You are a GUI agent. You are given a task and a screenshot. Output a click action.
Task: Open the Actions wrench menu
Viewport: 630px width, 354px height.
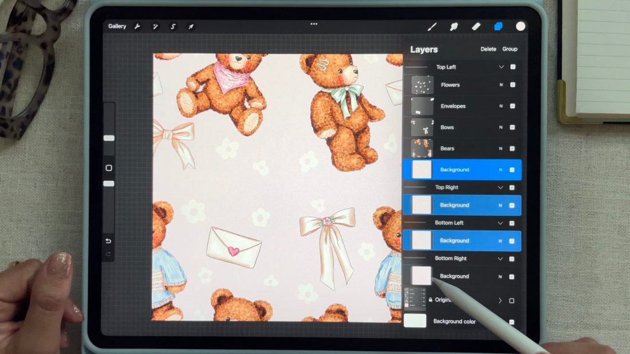click(137, 26)
